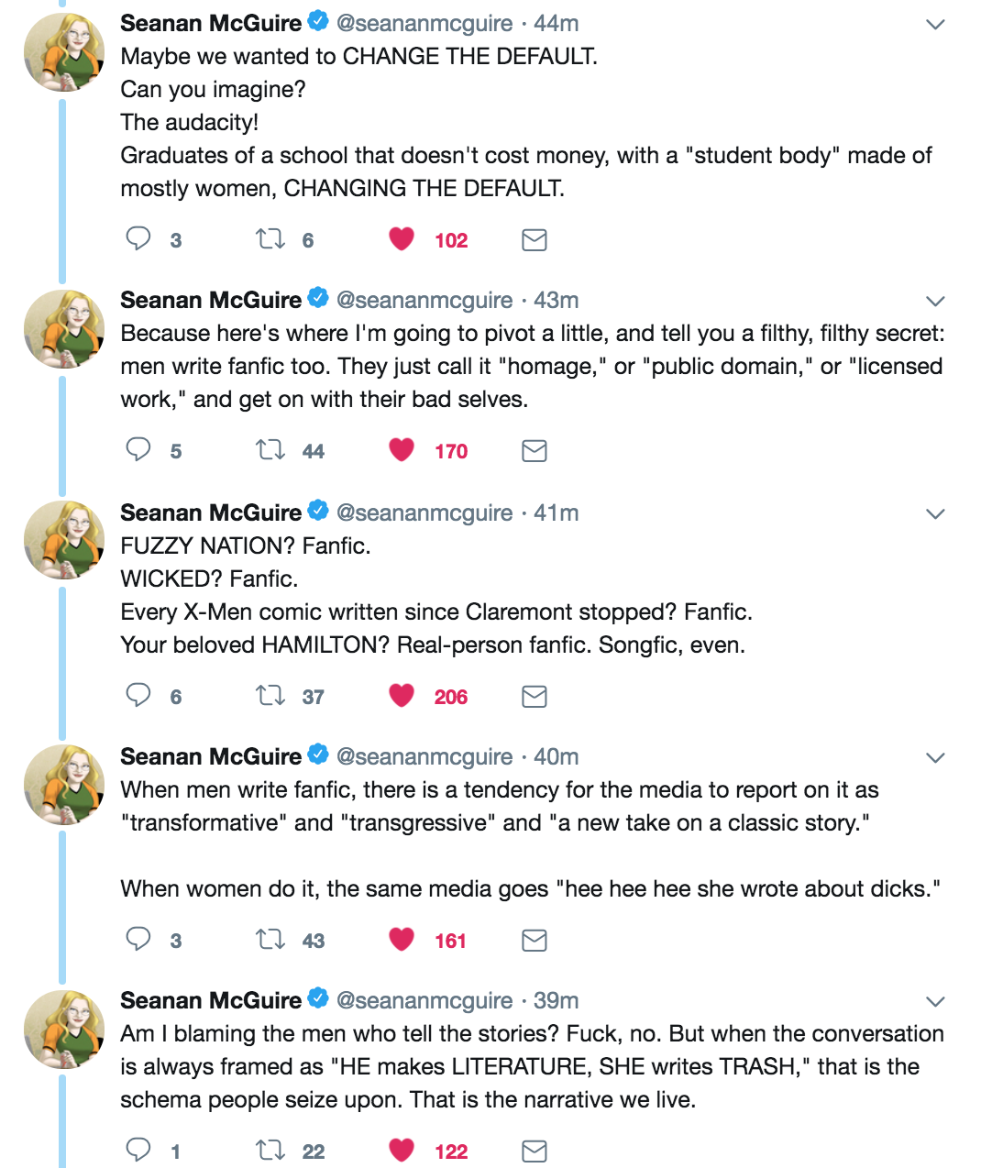
Task: Expand the more menu on the 41m tweet
Action: (x=935, y=513)
